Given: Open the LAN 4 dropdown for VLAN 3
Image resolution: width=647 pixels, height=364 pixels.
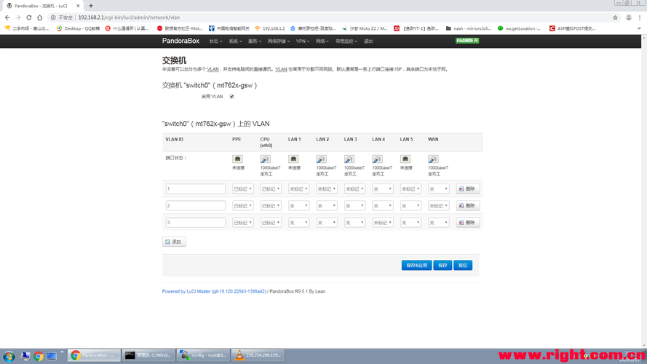Looking at the screenshot, I should [382, 223].
